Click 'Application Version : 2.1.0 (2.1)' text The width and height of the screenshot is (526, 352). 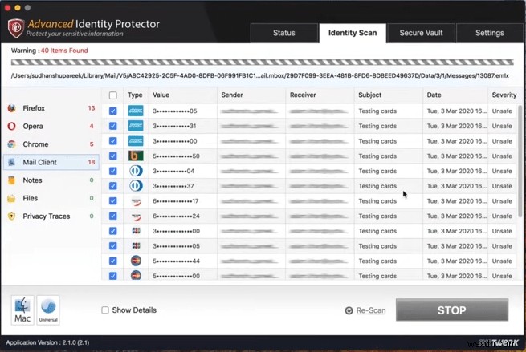point(47,342)
